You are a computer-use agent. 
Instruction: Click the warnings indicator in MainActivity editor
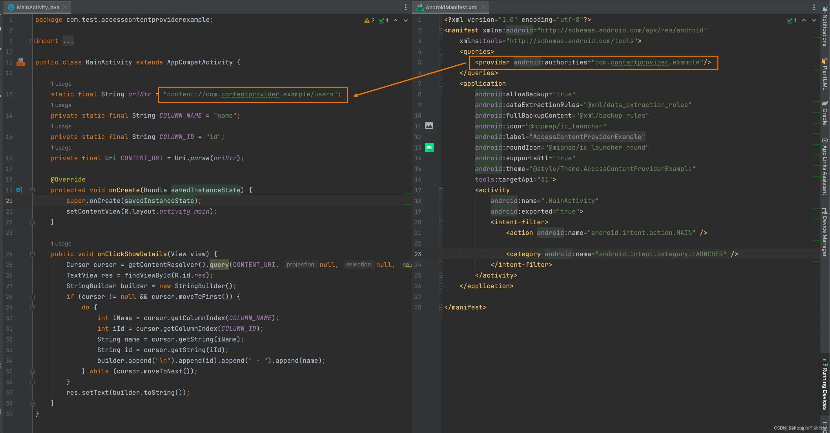point(369,20)
